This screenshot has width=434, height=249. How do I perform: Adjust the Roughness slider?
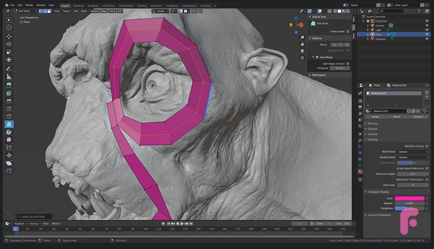point(409,208)
